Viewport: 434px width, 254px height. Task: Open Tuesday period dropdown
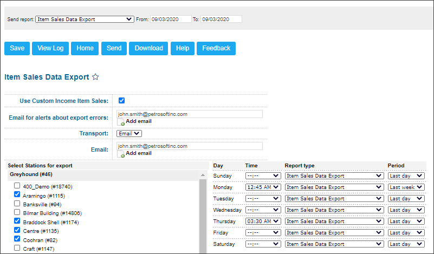(x=406, y=198)
